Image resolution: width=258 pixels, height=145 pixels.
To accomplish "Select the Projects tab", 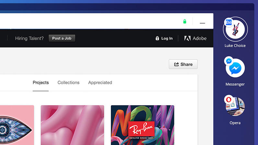I will [41, 83].
